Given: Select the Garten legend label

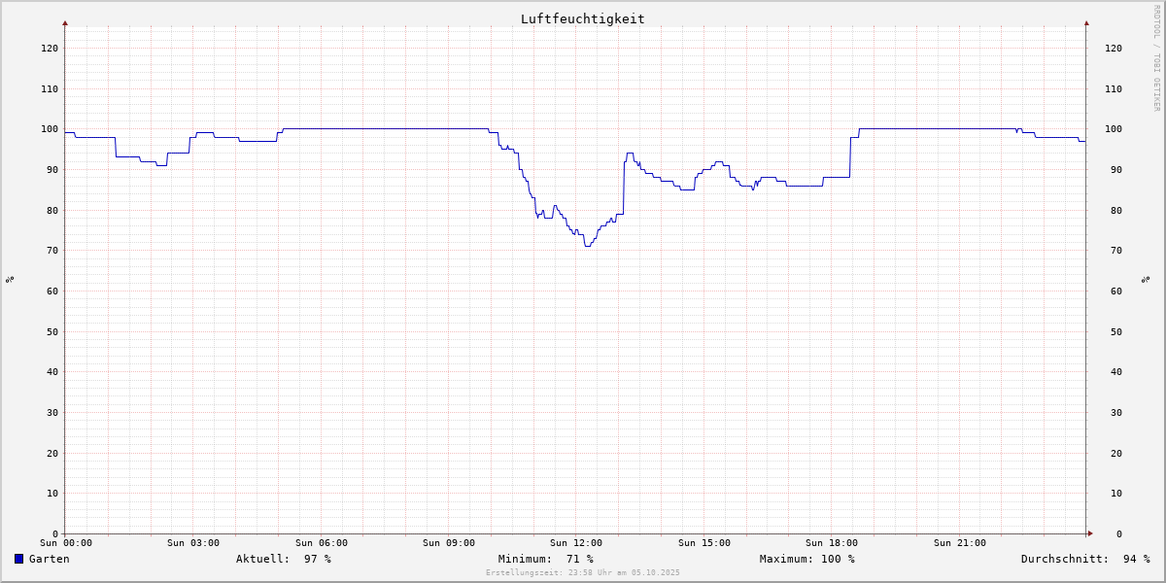Looking at the screenshot, I should point(49,559).
